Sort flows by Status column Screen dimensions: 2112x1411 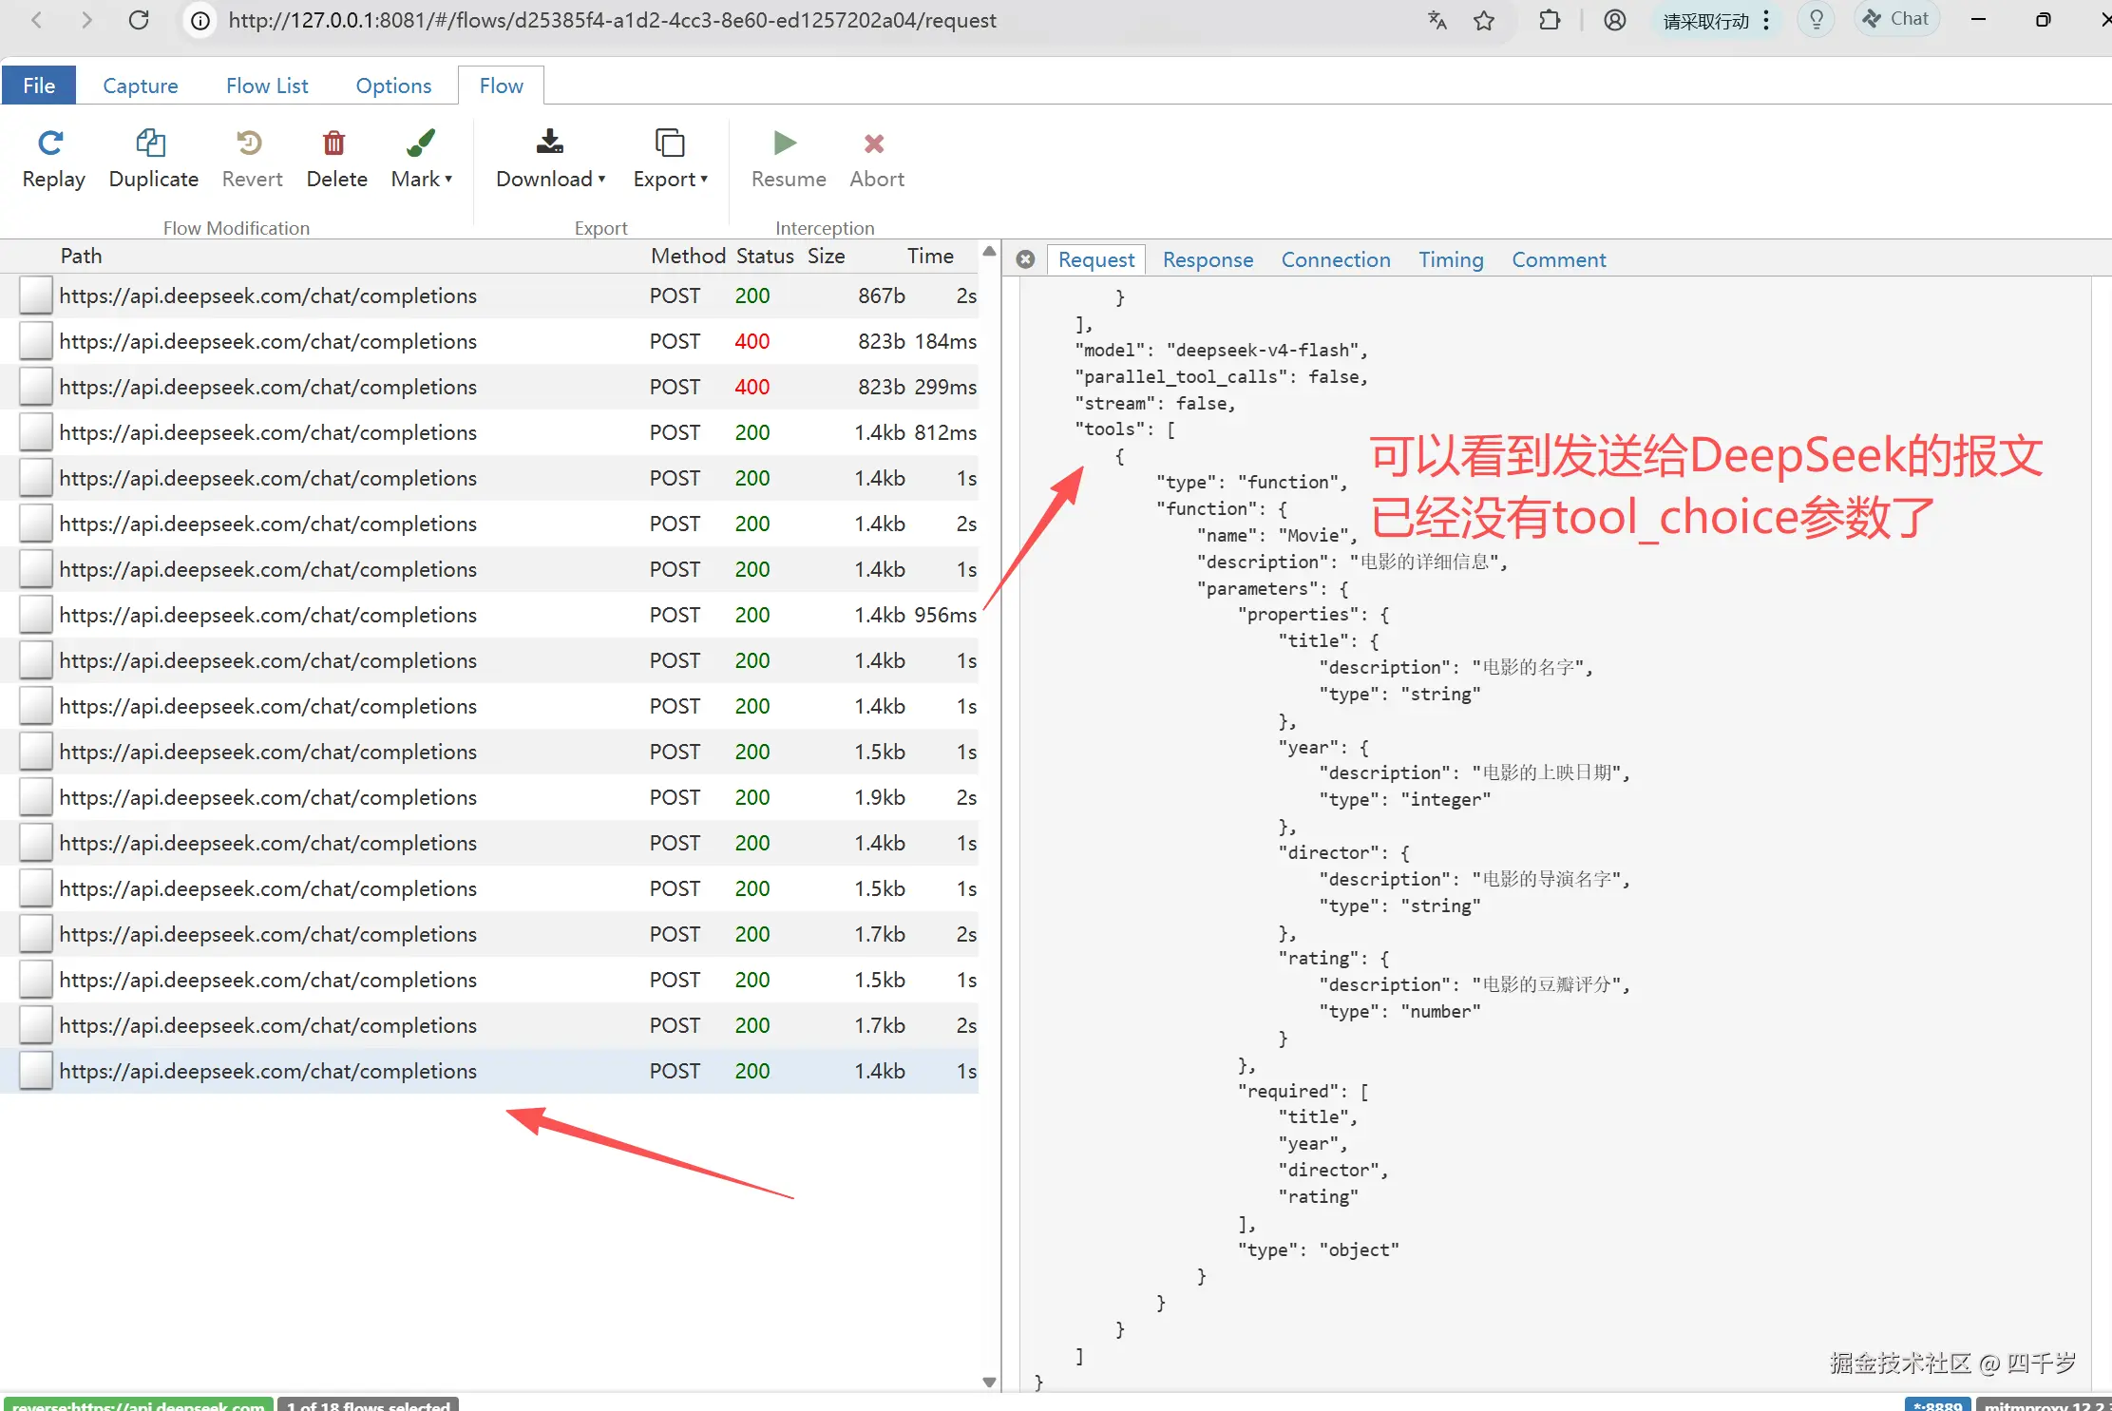(x=765, y=256)
